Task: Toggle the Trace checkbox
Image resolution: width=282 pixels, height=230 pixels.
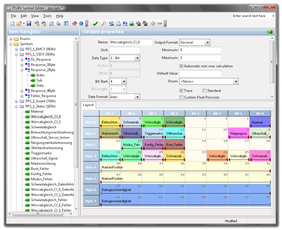Action: (181, 91)
